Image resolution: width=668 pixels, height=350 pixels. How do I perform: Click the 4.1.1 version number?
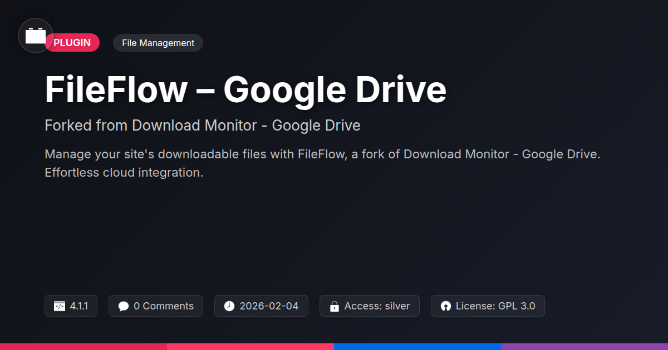click(78, 306)
